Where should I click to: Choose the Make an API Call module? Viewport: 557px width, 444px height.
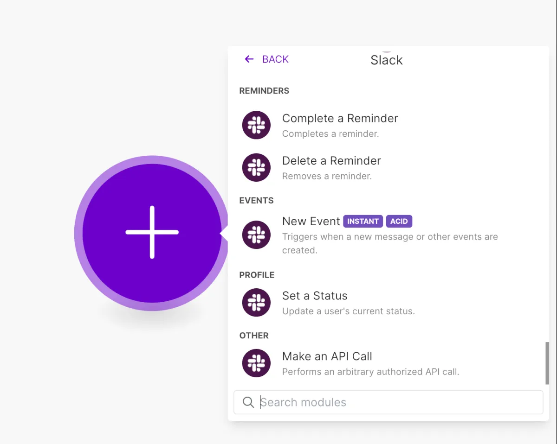coord(388,363)
